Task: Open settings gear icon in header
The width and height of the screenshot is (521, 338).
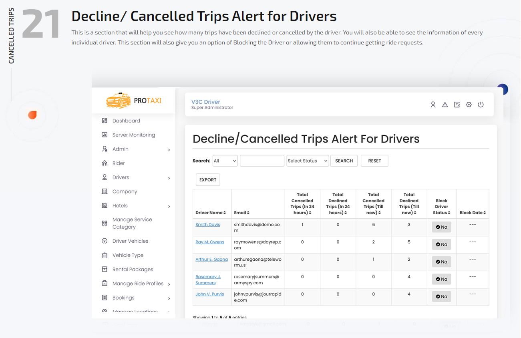Action: coord(469,105)
